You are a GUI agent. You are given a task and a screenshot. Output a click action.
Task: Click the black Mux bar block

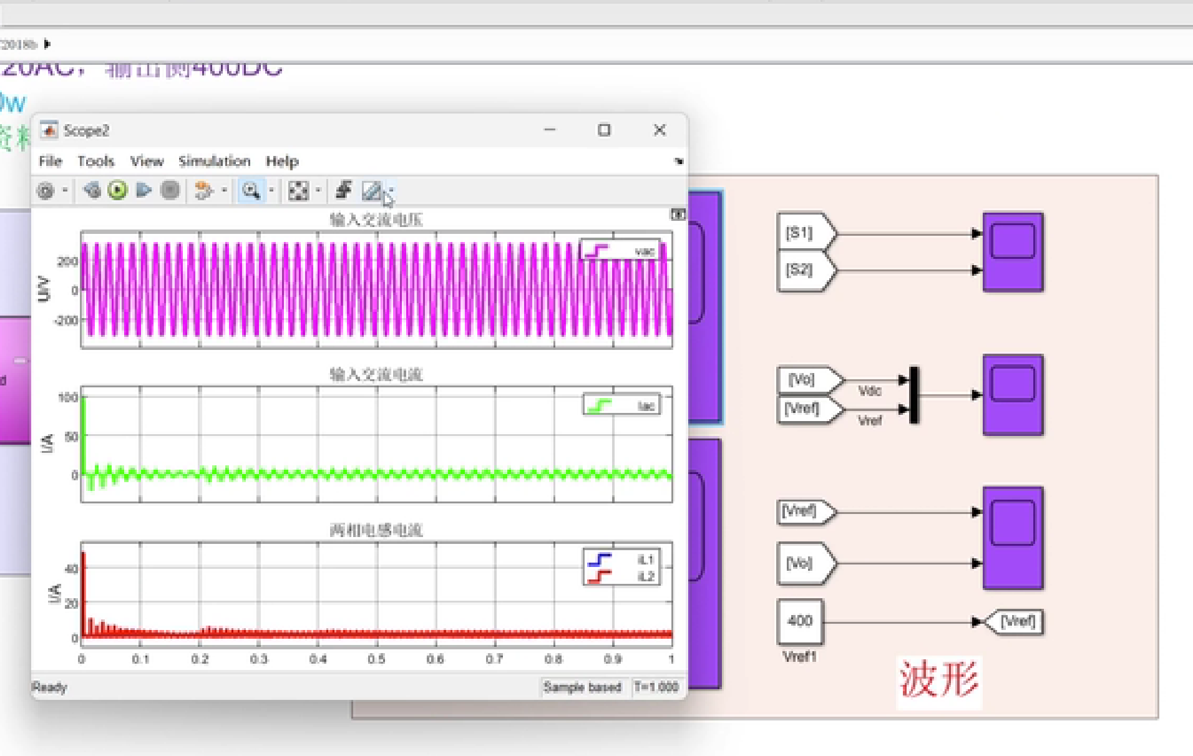point(914,395)
